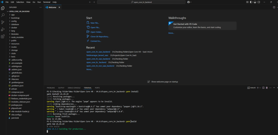Close the Welcome tab
Image resolution: width=278 pixels, height=135 pixels.
tap(59, 7)
